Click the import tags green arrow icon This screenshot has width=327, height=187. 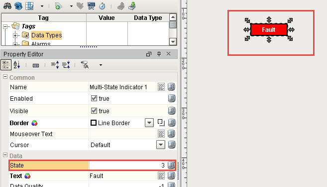[x=132, y=6]
